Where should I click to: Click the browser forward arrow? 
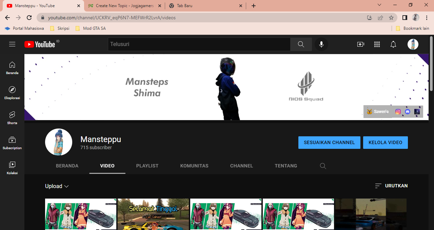point(18,18)
